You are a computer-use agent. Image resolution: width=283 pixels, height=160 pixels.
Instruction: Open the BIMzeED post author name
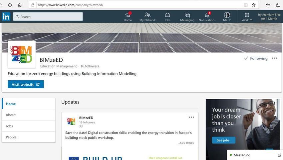coord(86,118)
